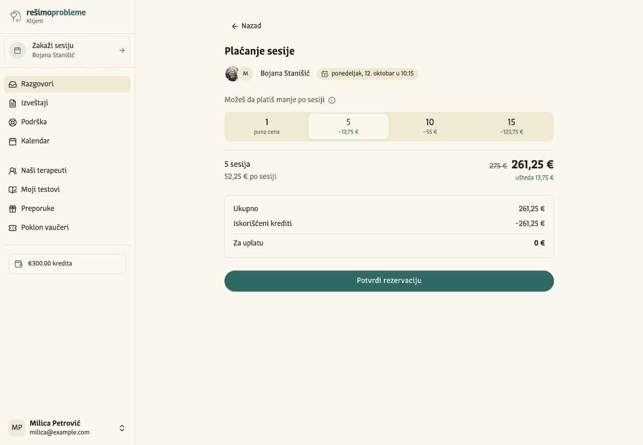Click the Poklon vaučeri ticket icon
This screenshot has width=643, height=445.
13,228
